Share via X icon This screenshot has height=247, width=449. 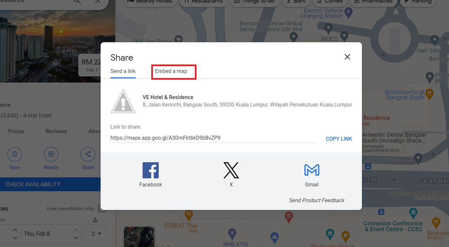(231, 170)
